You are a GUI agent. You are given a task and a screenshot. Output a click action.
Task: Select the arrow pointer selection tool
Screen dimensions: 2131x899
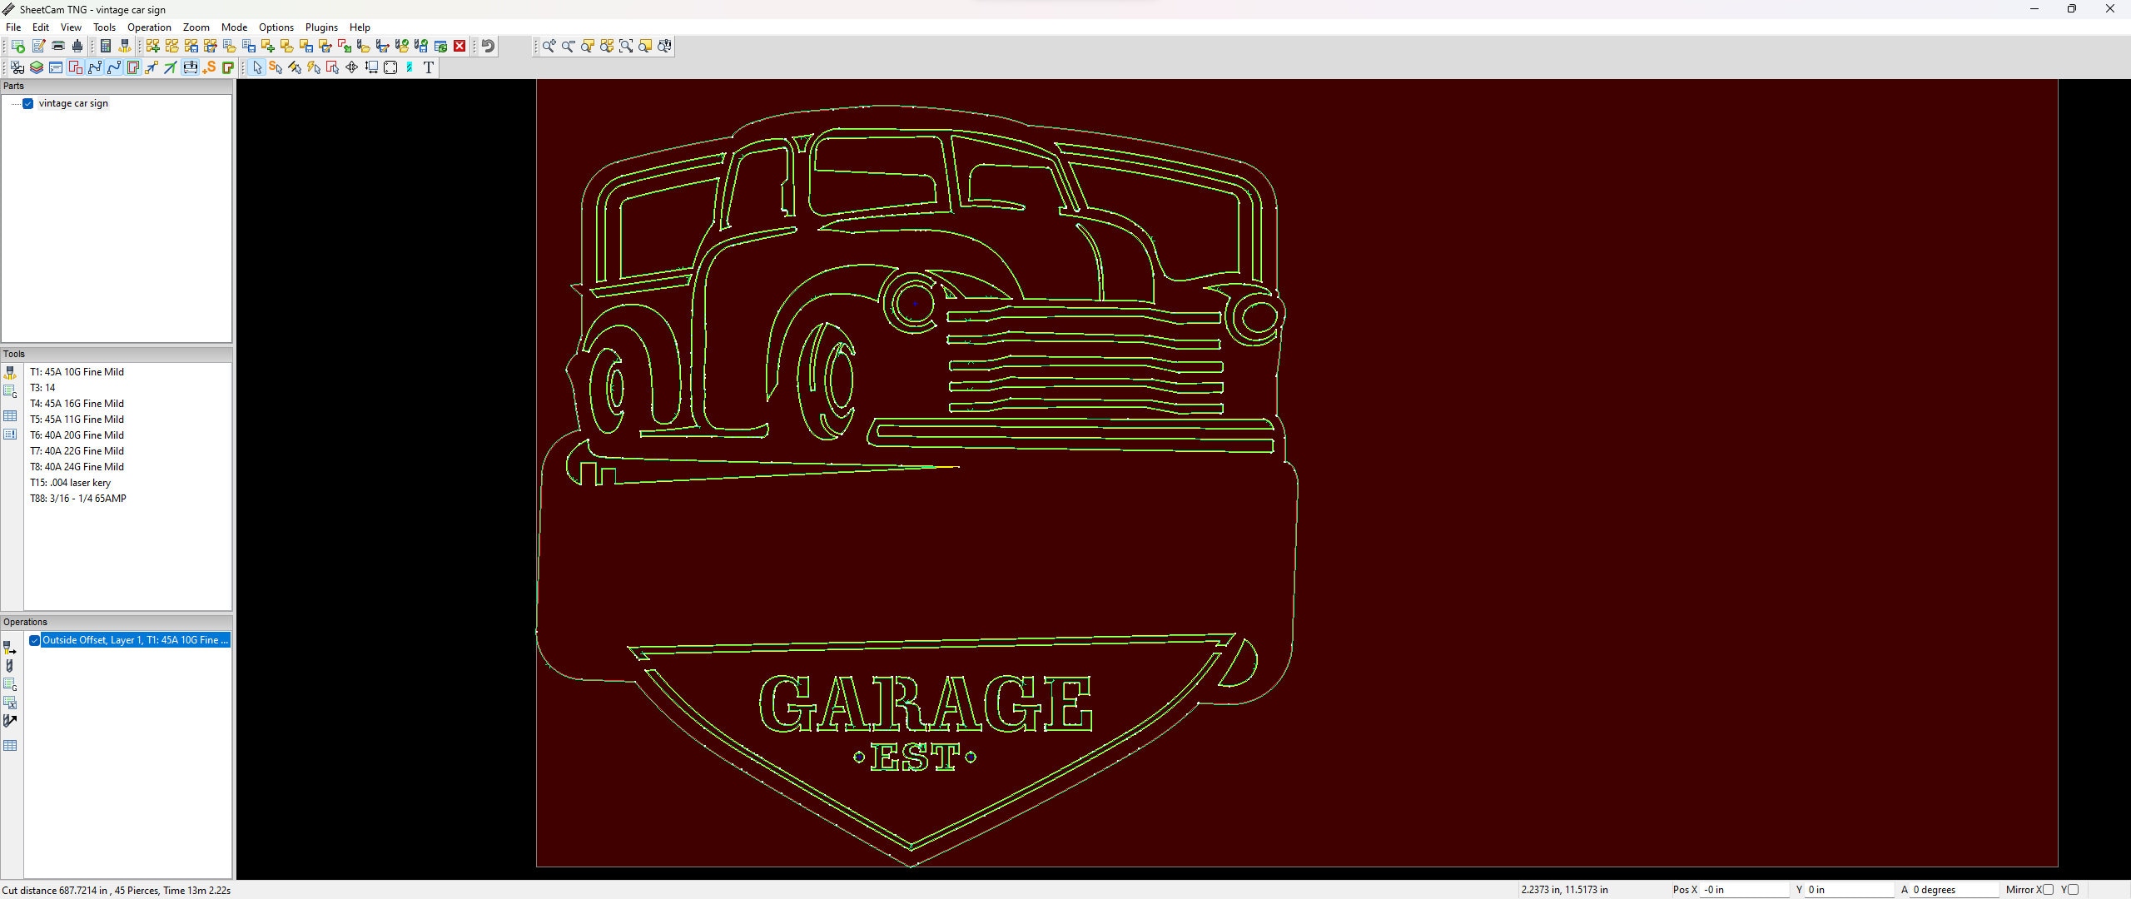click(257, 67)
